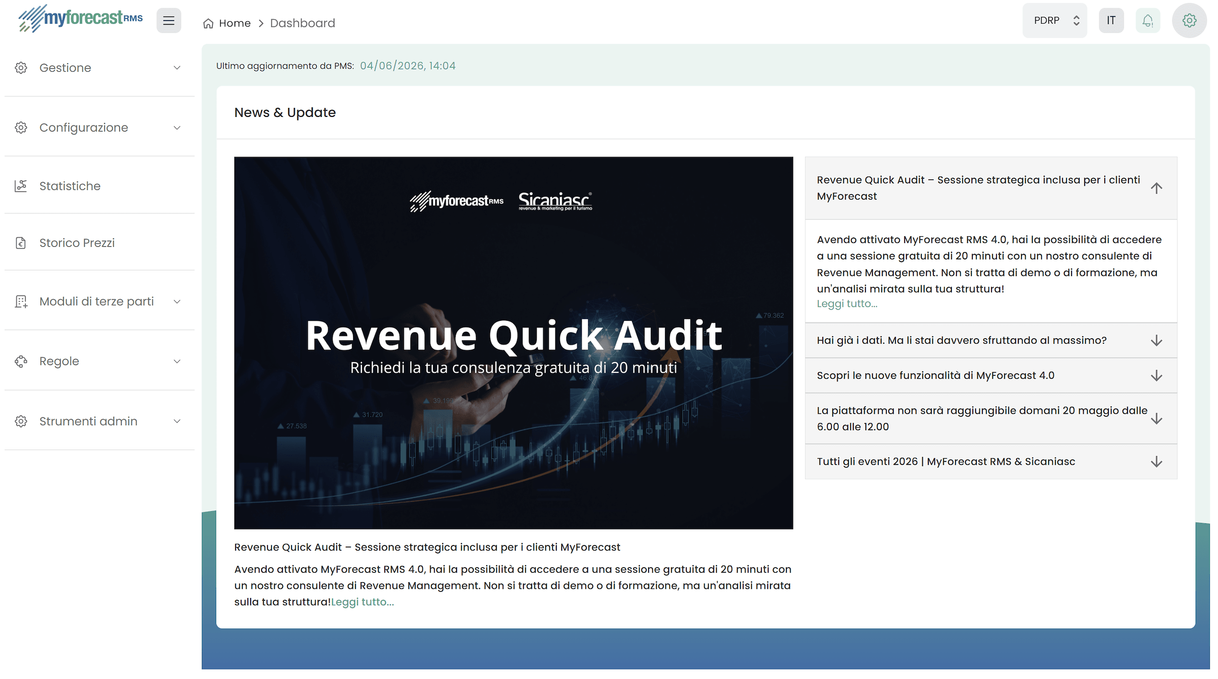This screenshot has height=679, width=1218.
Task: Select 'Tutti gli eventi 2026' news headline
Action: coord(946,462)
